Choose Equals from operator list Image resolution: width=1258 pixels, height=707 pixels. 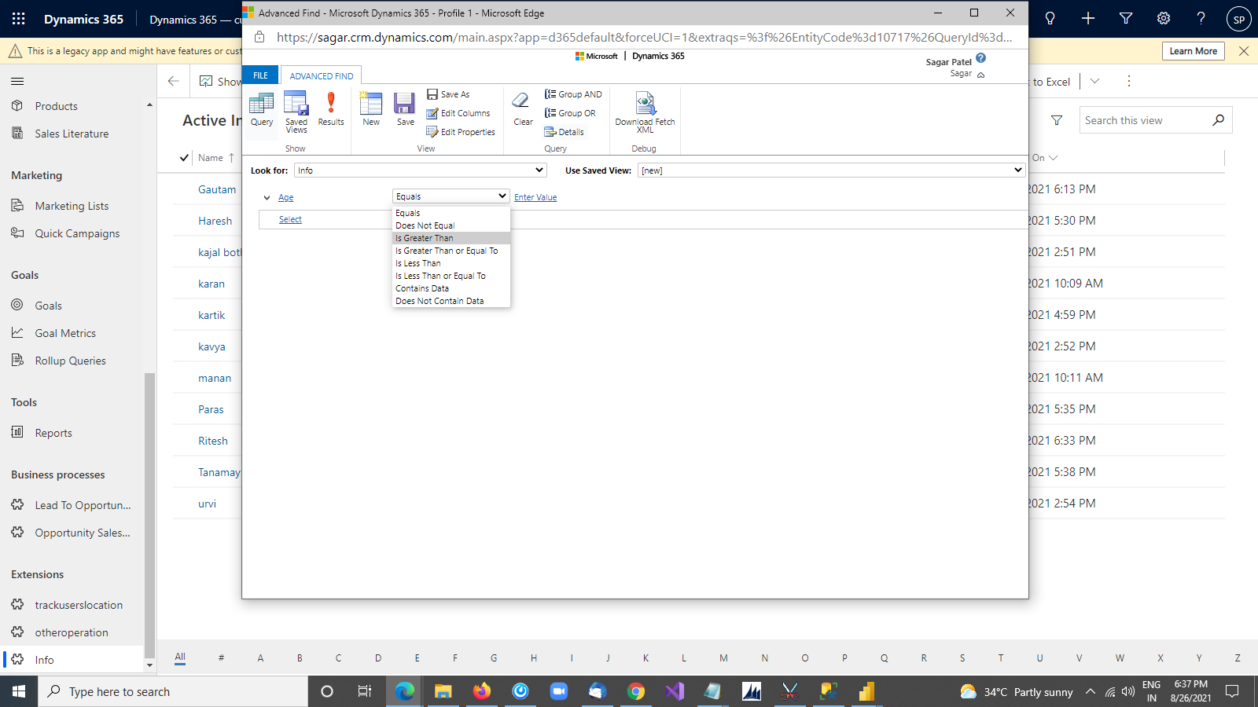point(451,213)
